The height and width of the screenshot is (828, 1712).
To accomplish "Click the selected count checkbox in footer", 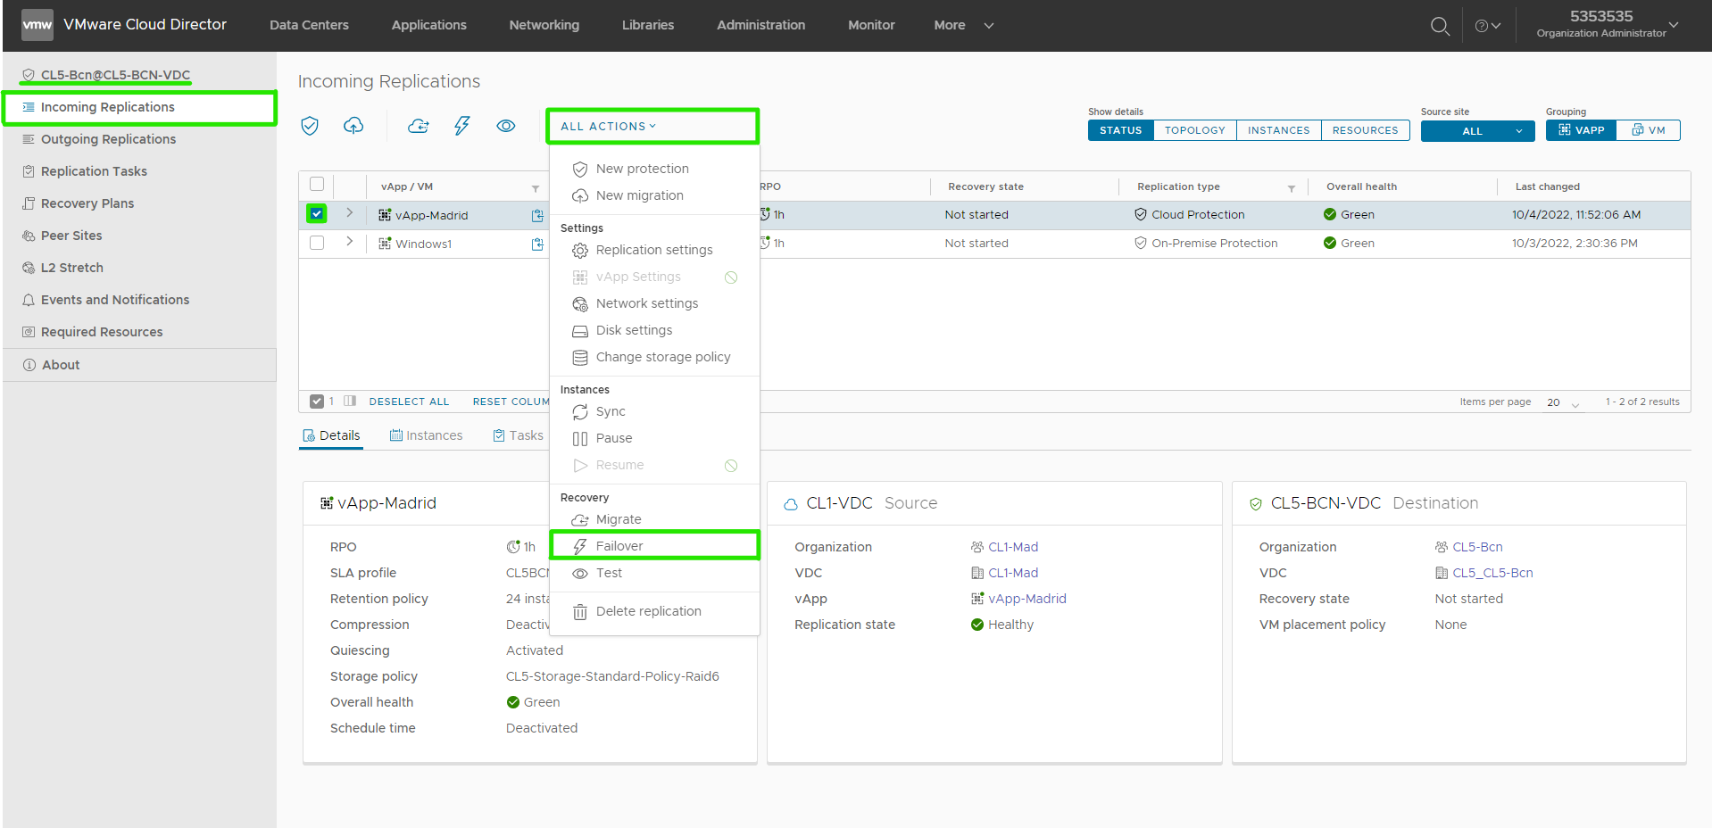I will [x=317, y=402].
